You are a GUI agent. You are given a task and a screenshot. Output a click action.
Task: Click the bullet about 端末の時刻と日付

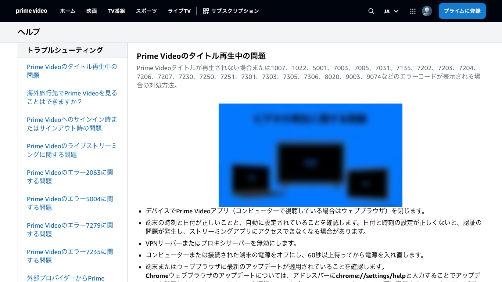[x=313, y=227]
